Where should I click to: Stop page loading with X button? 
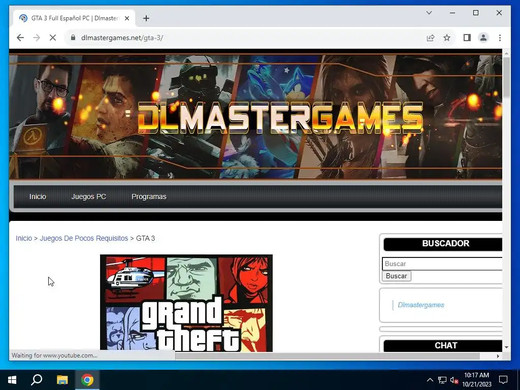tap(53, 38)
